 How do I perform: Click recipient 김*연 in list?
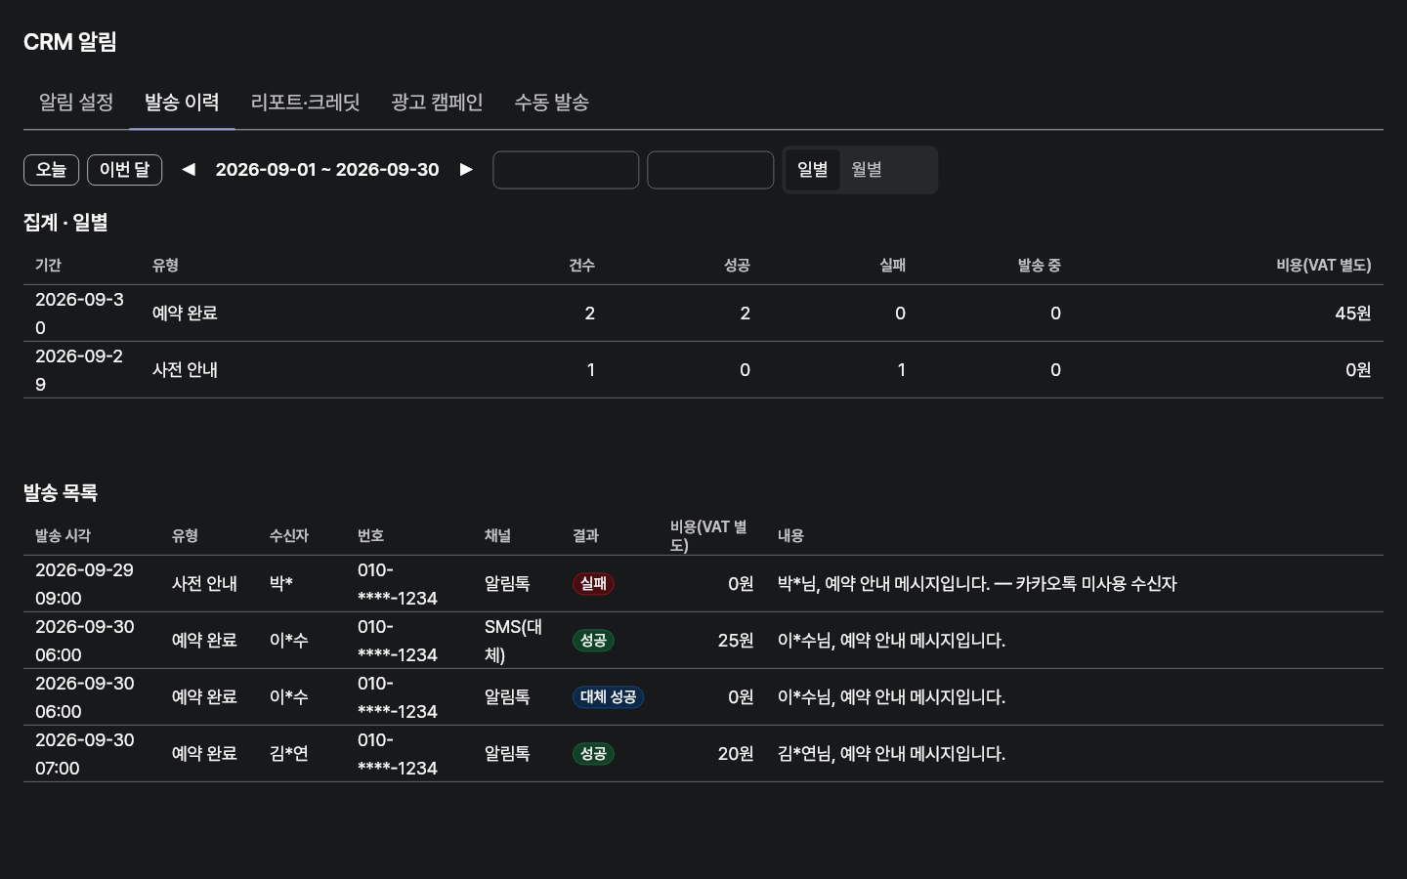click(x=289, y=754)
